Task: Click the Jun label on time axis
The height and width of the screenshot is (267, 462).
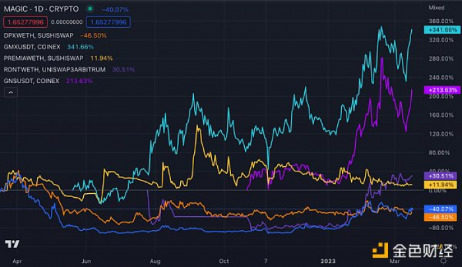Action: (x=86, y=261)
